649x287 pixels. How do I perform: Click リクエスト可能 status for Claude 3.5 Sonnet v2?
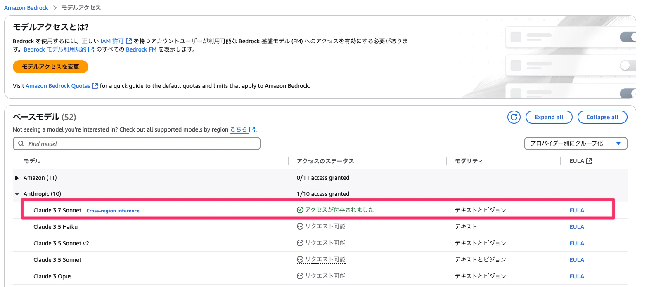[x=325, y=243]
